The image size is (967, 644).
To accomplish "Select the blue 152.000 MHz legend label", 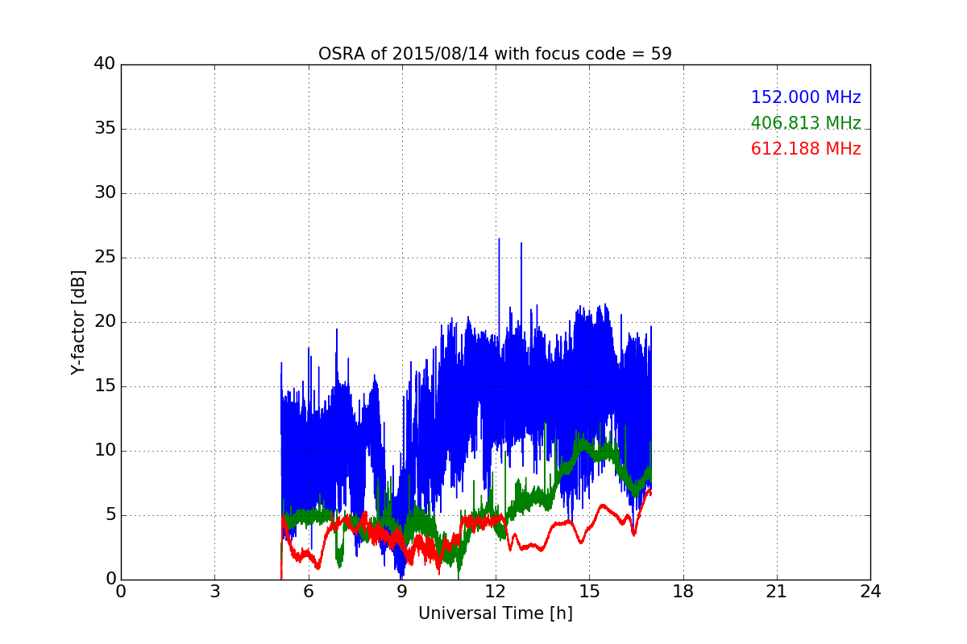I will click(x=806, y=97).
